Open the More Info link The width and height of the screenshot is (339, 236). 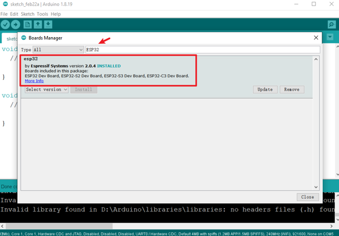(35, 81)
